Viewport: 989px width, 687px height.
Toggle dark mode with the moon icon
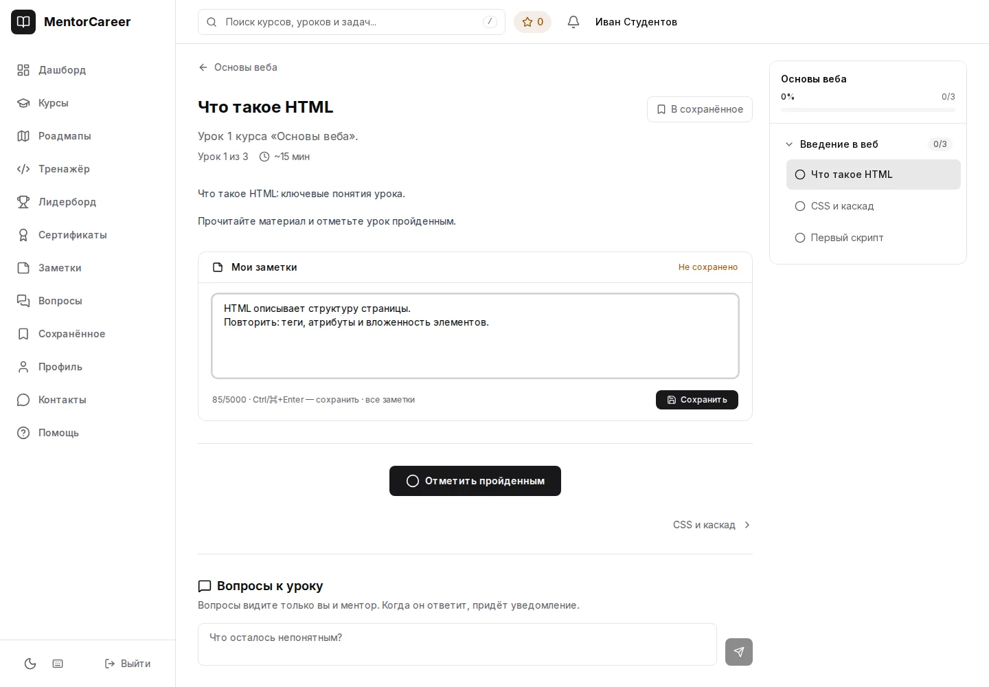30,664
